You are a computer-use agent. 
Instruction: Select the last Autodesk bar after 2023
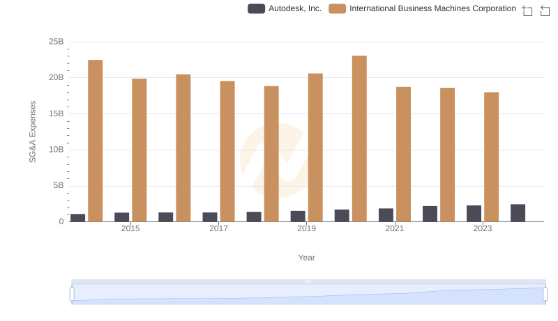point(518,212)
